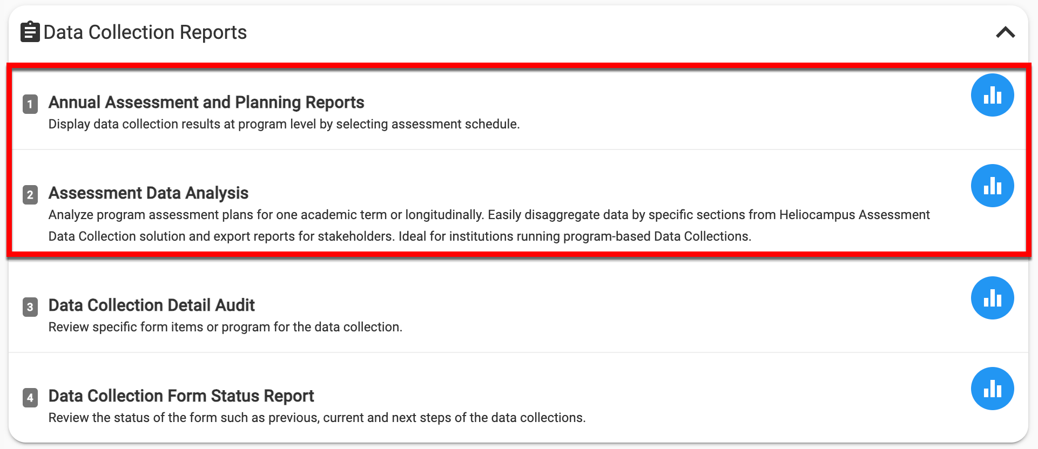Run Data Collection Form Status Report chart icon
1038x449 pixels.
992,389
